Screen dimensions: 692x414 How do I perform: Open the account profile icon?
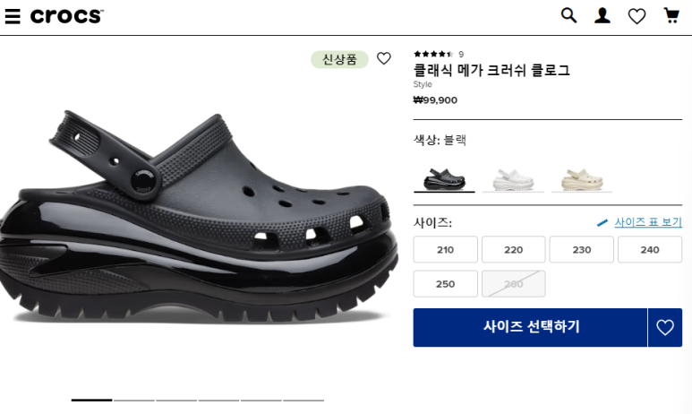602,15
